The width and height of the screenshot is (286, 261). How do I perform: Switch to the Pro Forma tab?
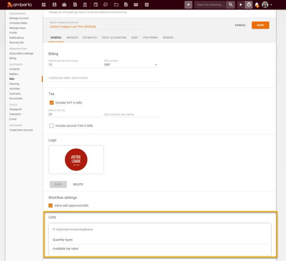point(150,37)
